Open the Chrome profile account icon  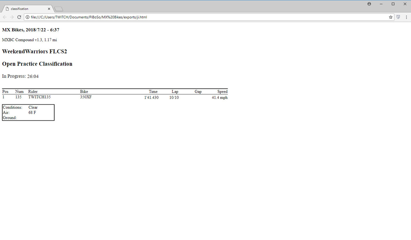coord(369,4)
